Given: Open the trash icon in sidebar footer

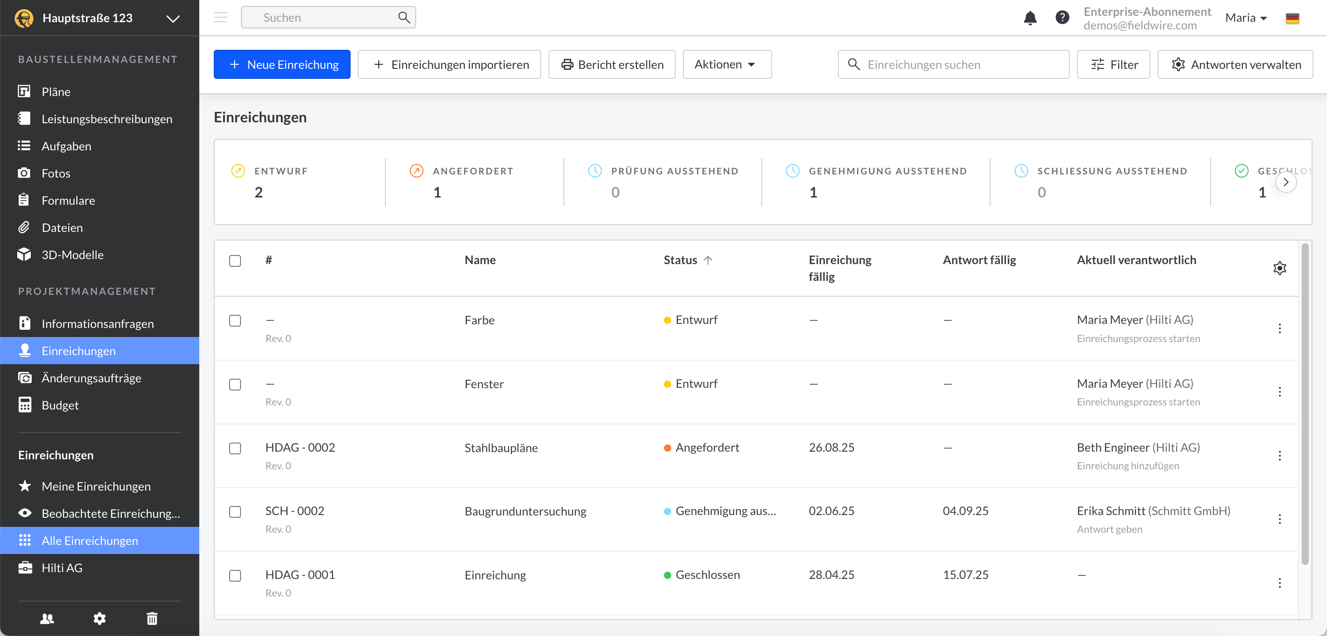Looking at the screenshot, I should click(152, 618).
